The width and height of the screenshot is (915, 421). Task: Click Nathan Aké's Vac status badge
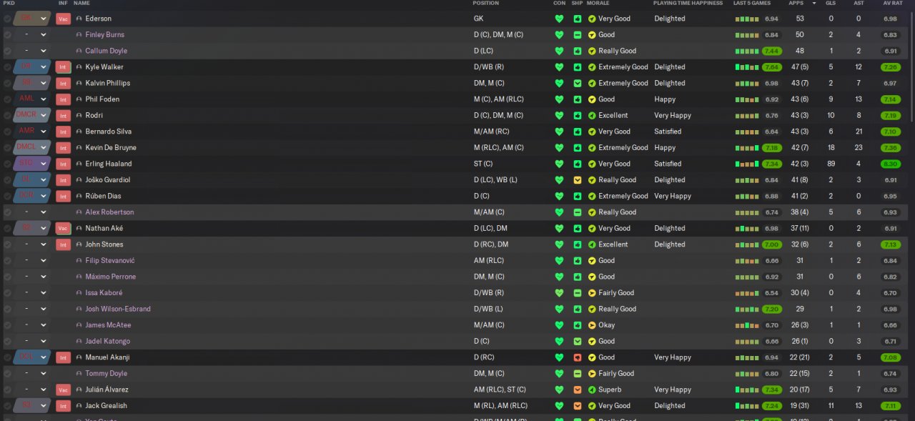[63, 228]
